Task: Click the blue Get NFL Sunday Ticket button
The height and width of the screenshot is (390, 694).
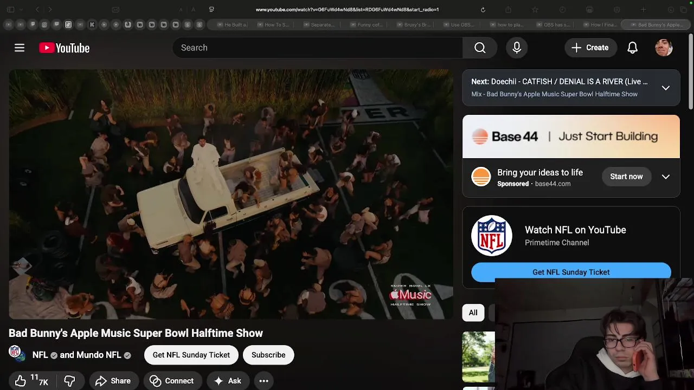Action: 571,272
